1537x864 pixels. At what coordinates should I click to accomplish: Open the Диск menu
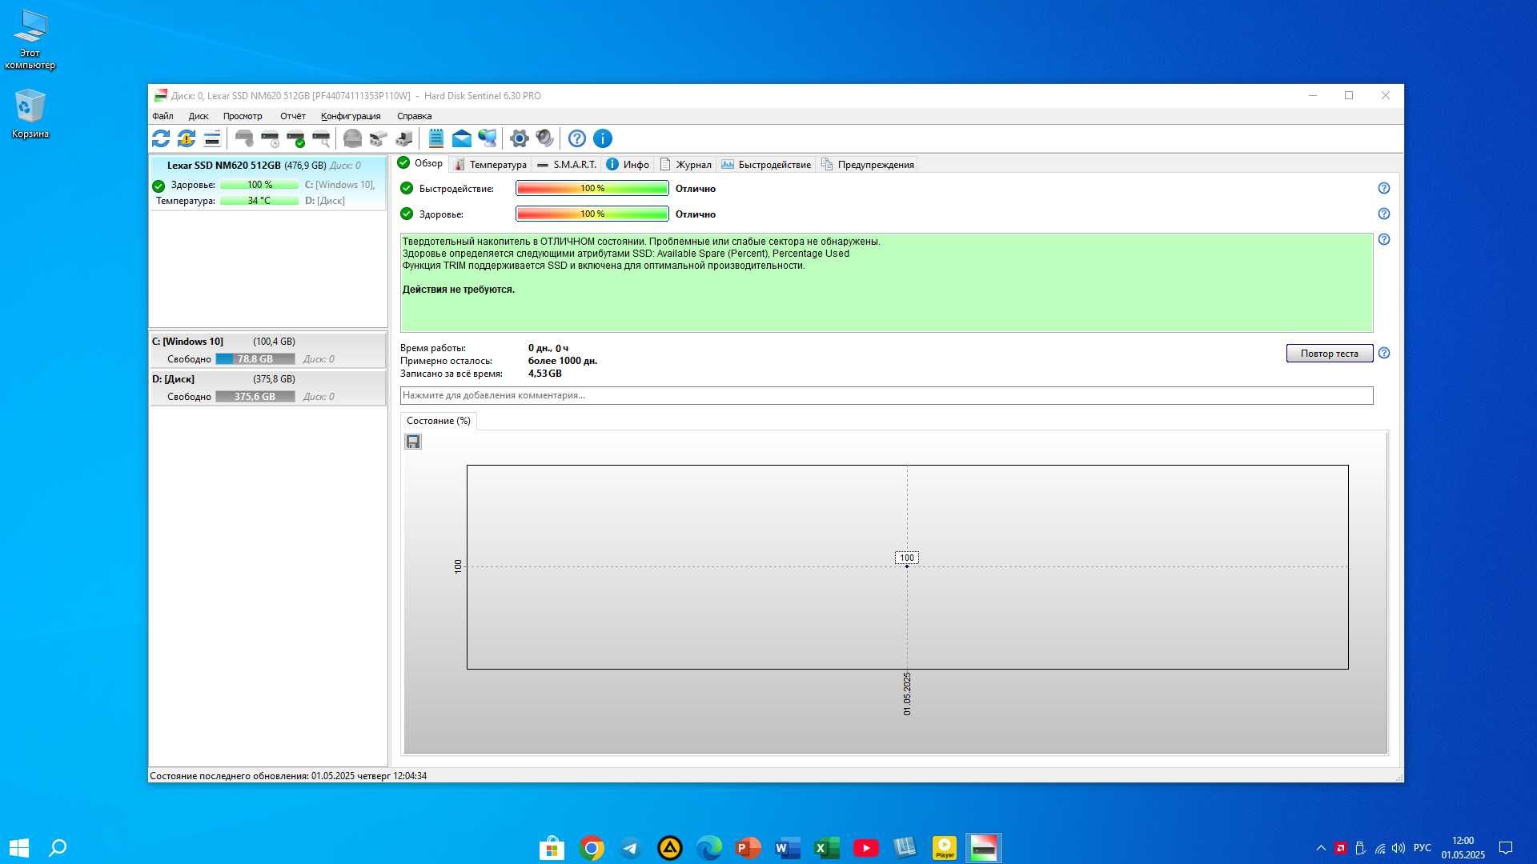pyautogui.click(x=199, y=116)
